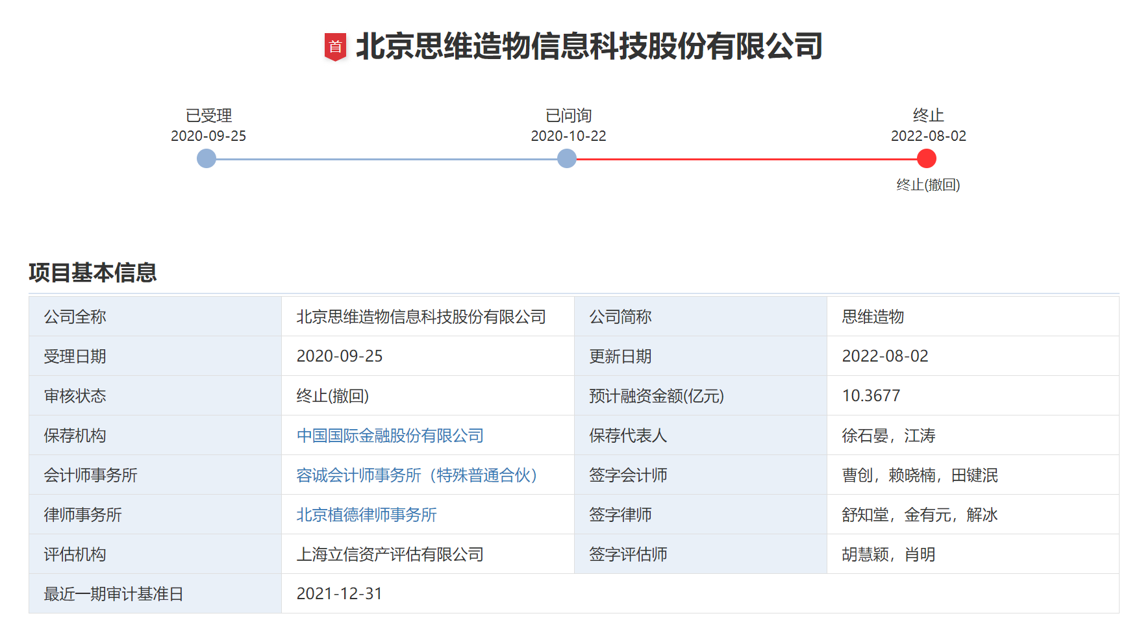The height and width of the screenshot is (644, 1141).
Task: Click the 受理日期 date 2020-09-25 cell
Action: [340, 356]
